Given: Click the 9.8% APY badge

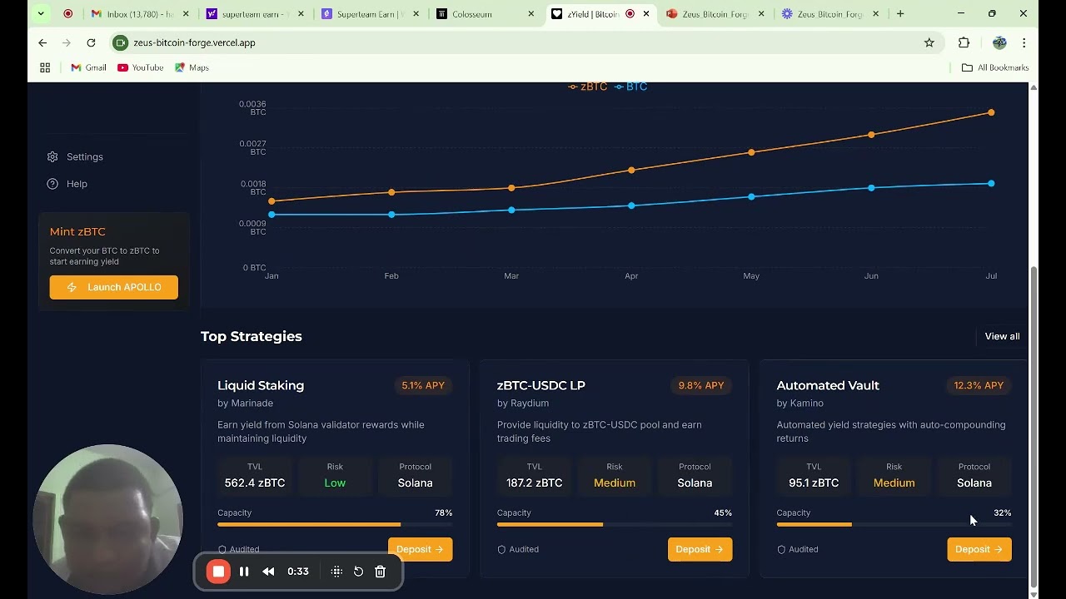Looking at the screenshot, I should 701,385.
